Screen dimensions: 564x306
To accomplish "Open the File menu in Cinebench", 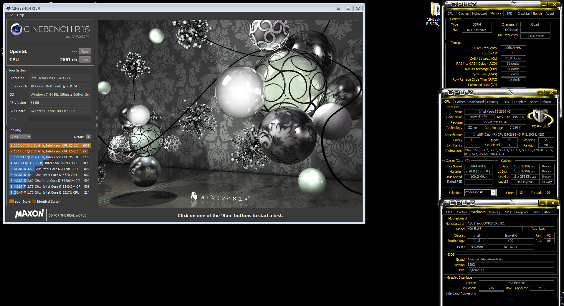I will coord(10,15).
